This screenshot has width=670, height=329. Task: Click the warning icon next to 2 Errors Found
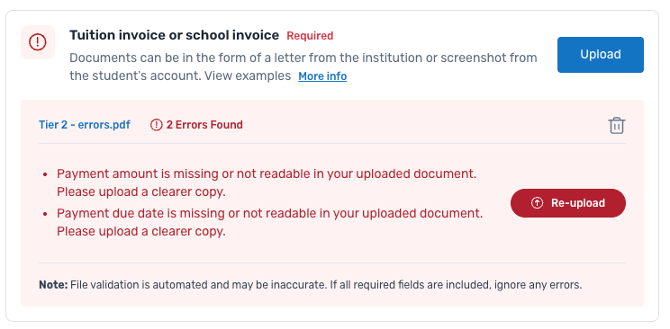click(x=157, y=125)
